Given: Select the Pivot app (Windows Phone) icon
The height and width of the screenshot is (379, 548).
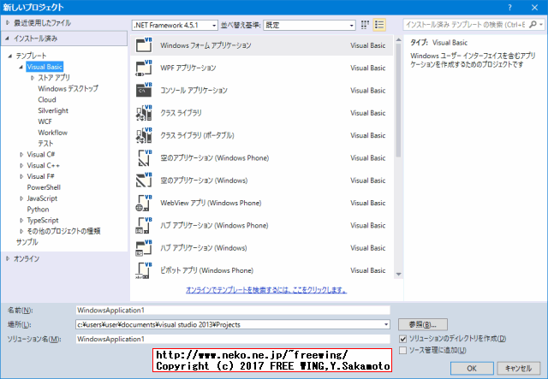Looking at the screenshot, I should [x=144, y=270].
